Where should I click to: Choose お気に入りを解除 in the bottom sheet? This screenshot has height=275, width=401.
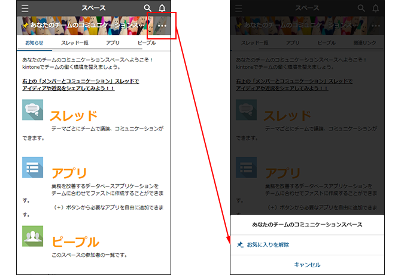[268, 245]
